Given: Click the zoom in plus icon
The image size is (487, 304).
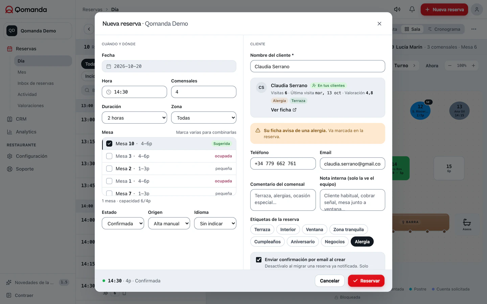Looking at the screenshot, I should tap(473, 66).
